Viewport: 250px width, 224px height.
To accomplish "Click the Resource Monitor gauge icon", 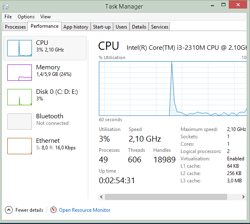I will pos(54,210).
